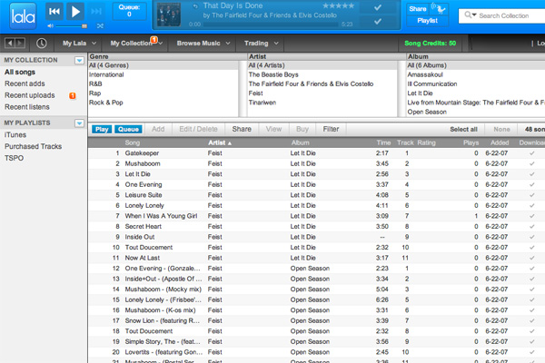Click download checkmark for Secret Heart row

coord(531,227)
